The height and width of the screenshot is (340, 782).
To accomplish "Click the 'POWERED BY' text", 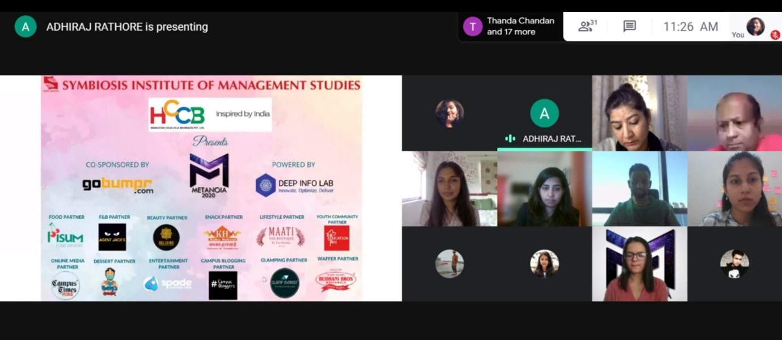I will click(x=293, y=164).
